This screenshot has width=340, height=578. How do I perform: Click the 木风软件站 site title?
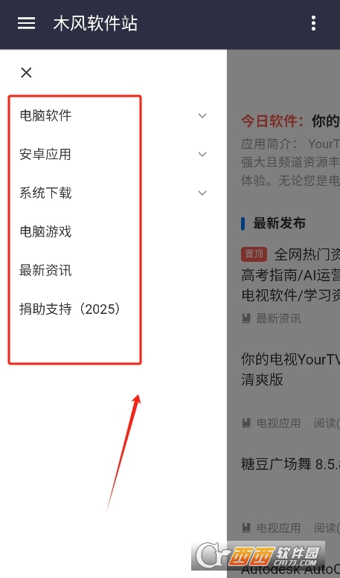pos(95,23)
